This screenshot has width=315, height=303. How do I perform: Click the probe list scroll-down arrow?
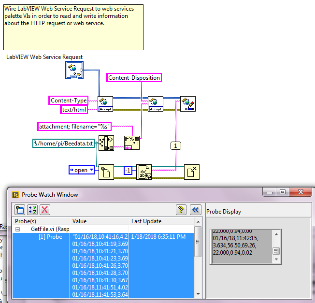[198, 294]
